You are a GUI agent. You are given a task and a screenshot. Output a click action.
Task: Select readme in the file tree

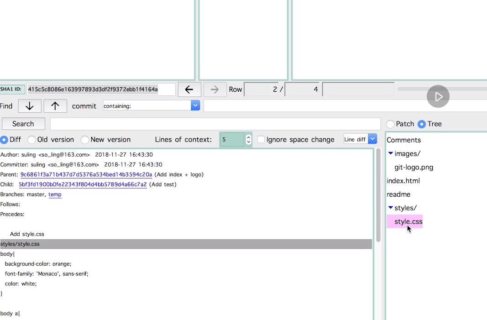click(398, 194)
